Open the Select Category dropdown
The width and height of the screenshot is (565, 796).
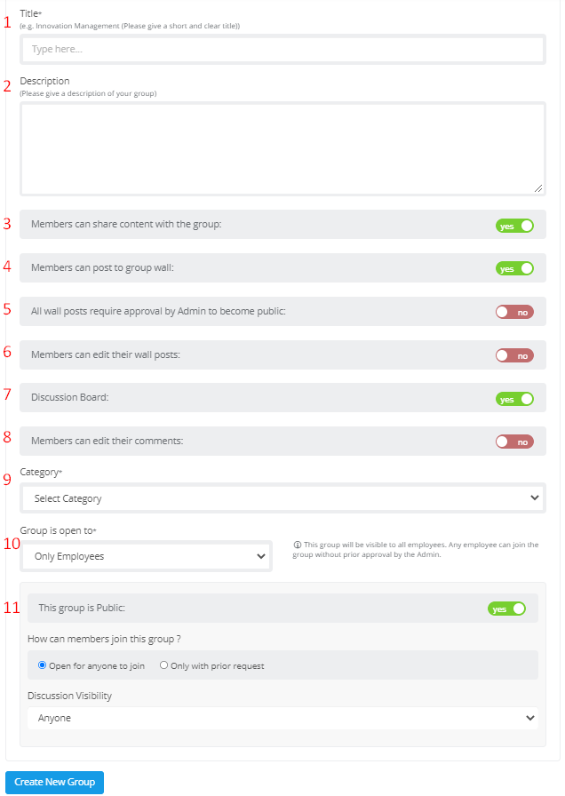[x=282, y=498]
